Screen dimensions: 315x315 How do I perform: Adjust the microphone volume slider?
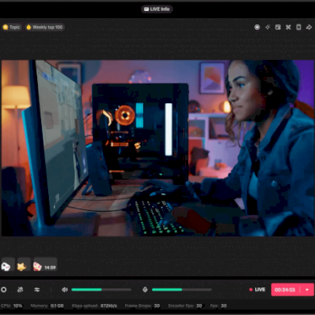[x=182, y=290]
